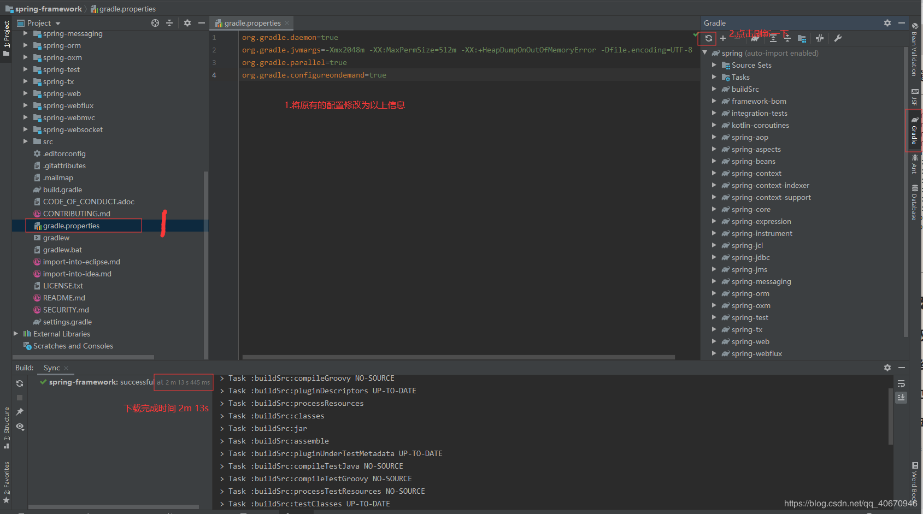The image size is (923, 514).
Task: Expand buildSrc node in Gradle panel
Action: coord(714,89)
